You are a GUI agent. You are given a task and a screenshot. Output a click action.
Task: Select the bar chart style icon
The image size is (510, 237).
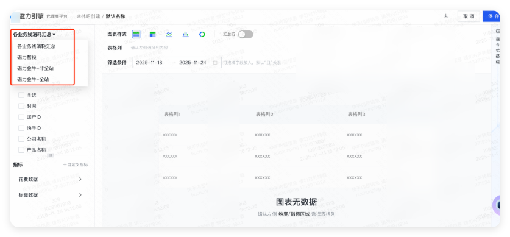(186, 34)
